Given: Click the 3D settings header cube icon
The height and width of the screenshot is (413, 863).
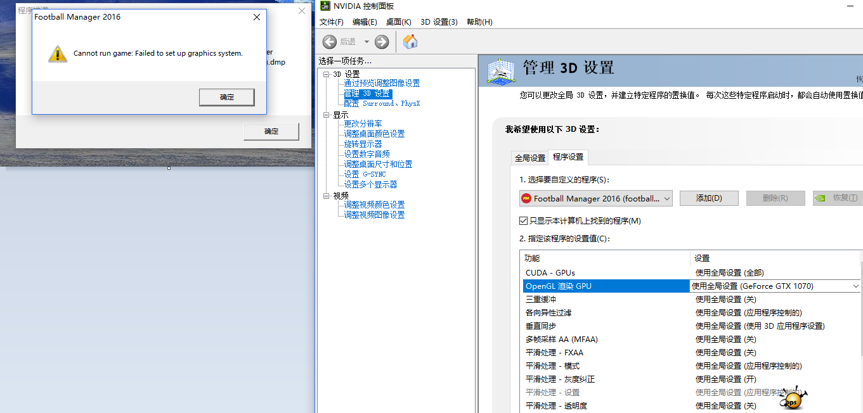Looking at the screenshot, I should pyautogui.click(x=500, y=70).
